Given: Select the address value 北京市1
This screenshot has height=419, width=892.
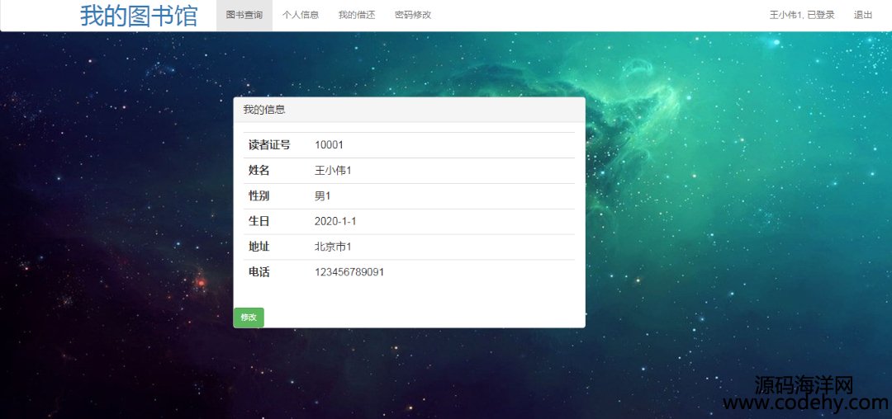Looking at the screenshot, I should pos(333,247).
